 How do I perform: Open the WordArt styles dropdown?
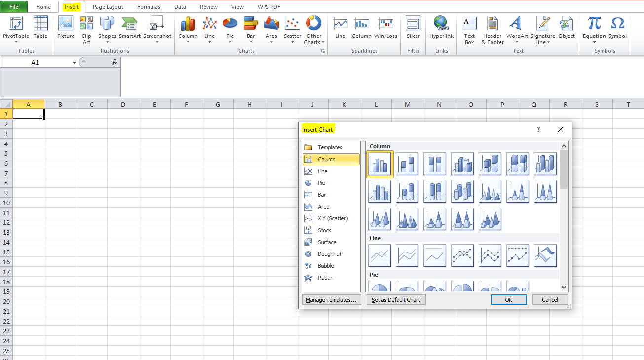(x=517, y=42)
